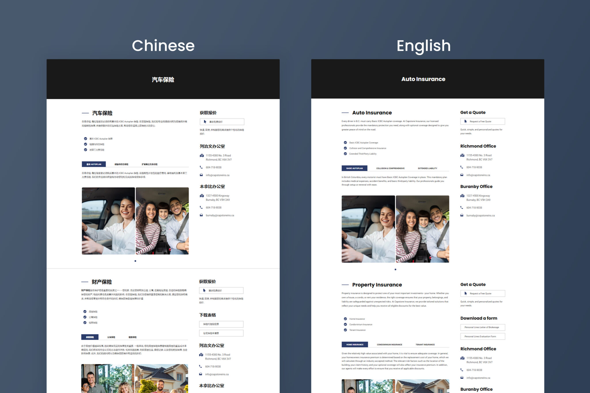Download the Personal Lines Evaluation Form

tap(482, 336)
